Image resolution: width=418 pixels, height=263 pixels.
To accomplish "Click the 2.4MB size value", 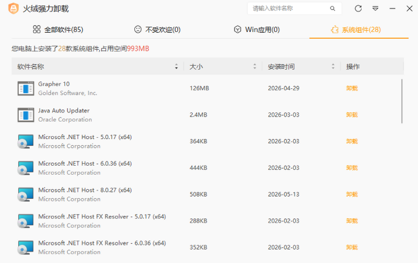I will pos(198,115).
